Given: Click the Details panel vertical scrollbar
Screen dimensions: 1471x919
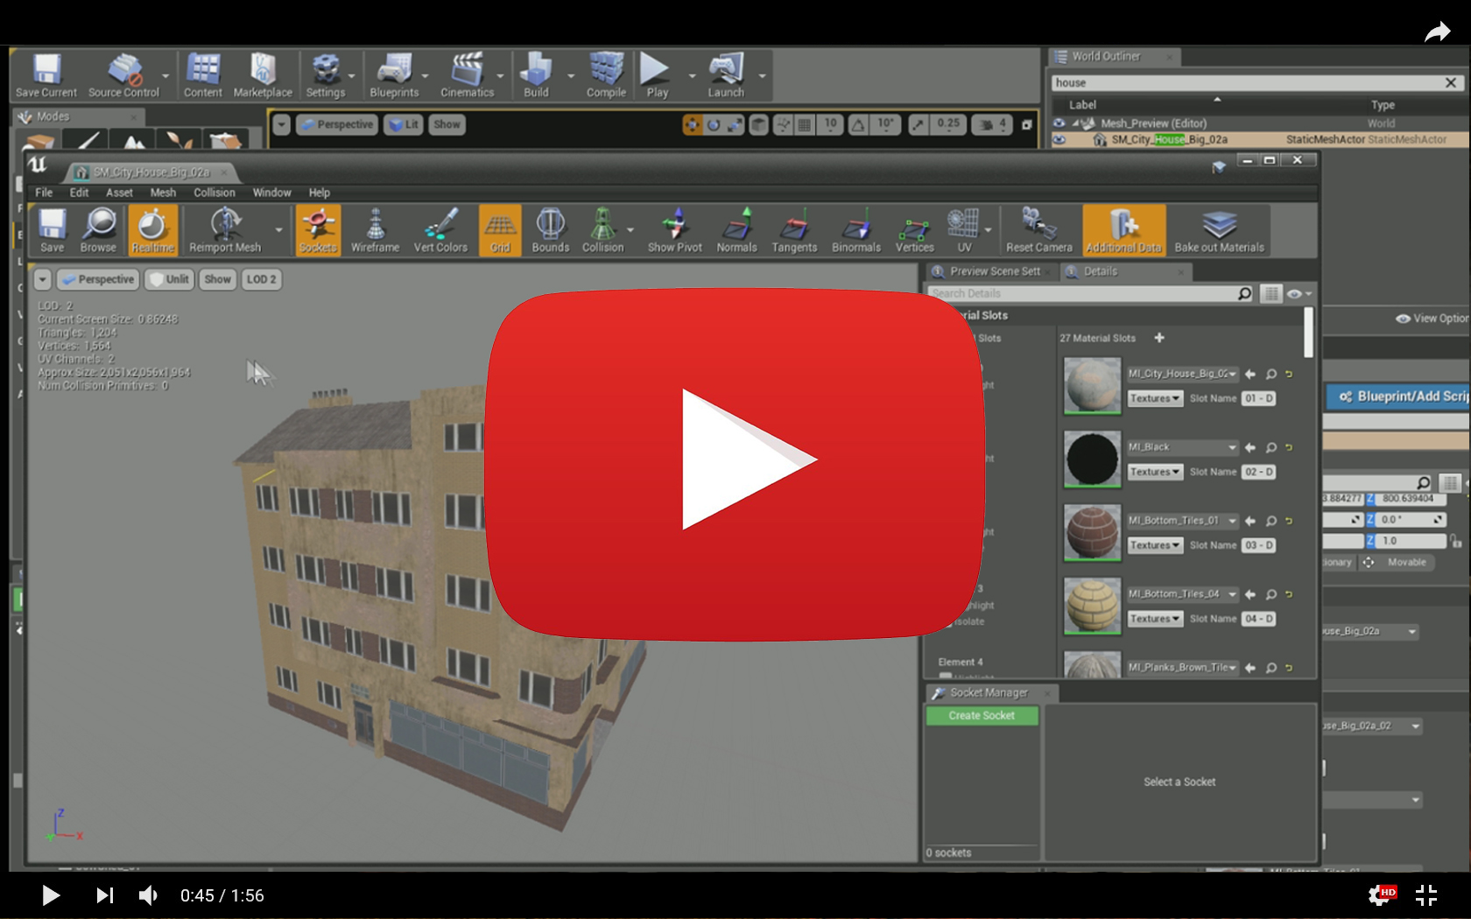Looking at the screenshot, I should coord(1308,333).
